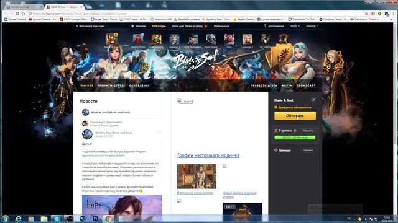Select the Aion game icon

229,40
